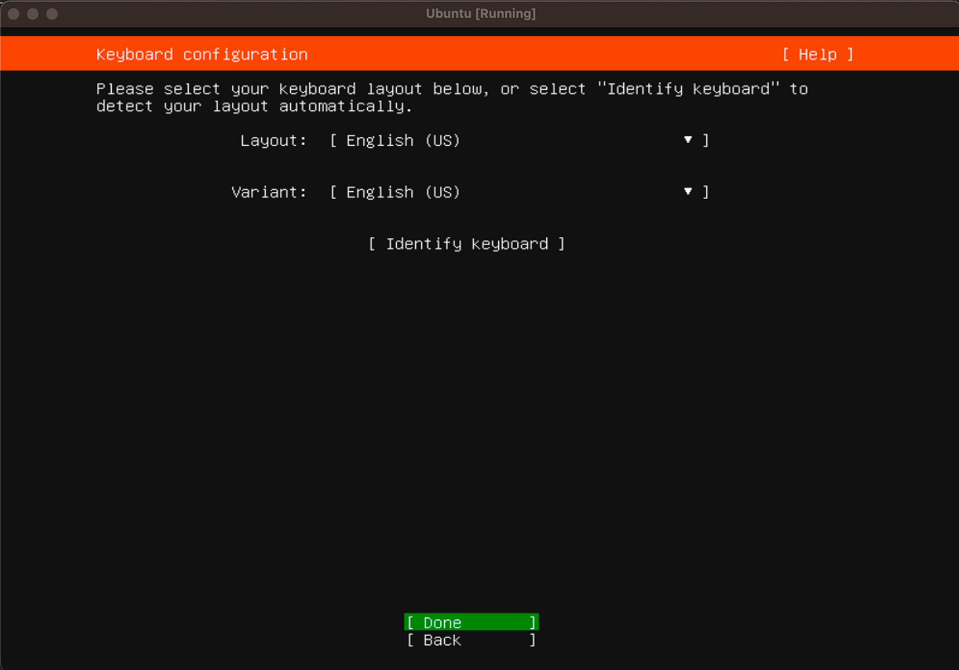This screenshot has height=670, width=959.
Task: Click the Variant dropdown arrow
Action: 688,192
